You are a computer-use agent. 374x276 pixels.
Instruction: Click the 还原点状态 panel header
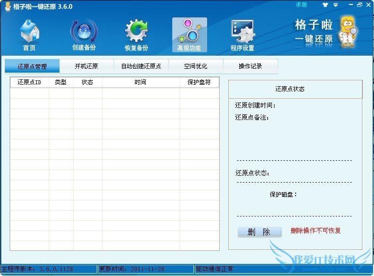[x=296, y=89]
